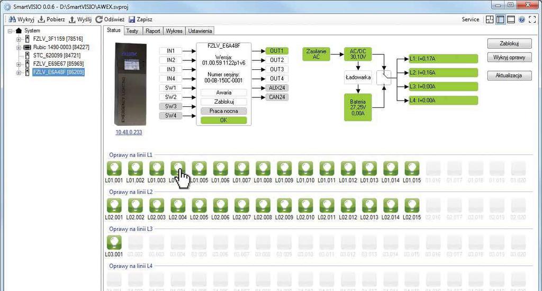Open the Ustawienia tab
Screen dimensions: 542x291
point(200,31)
